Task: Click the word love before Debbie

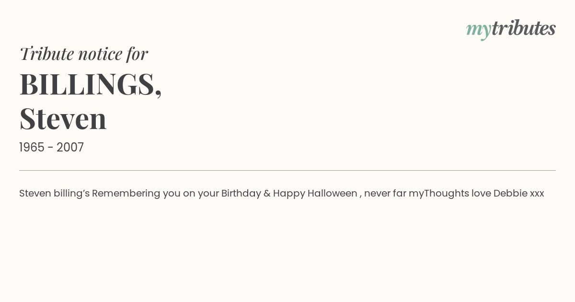Action: 481,194
